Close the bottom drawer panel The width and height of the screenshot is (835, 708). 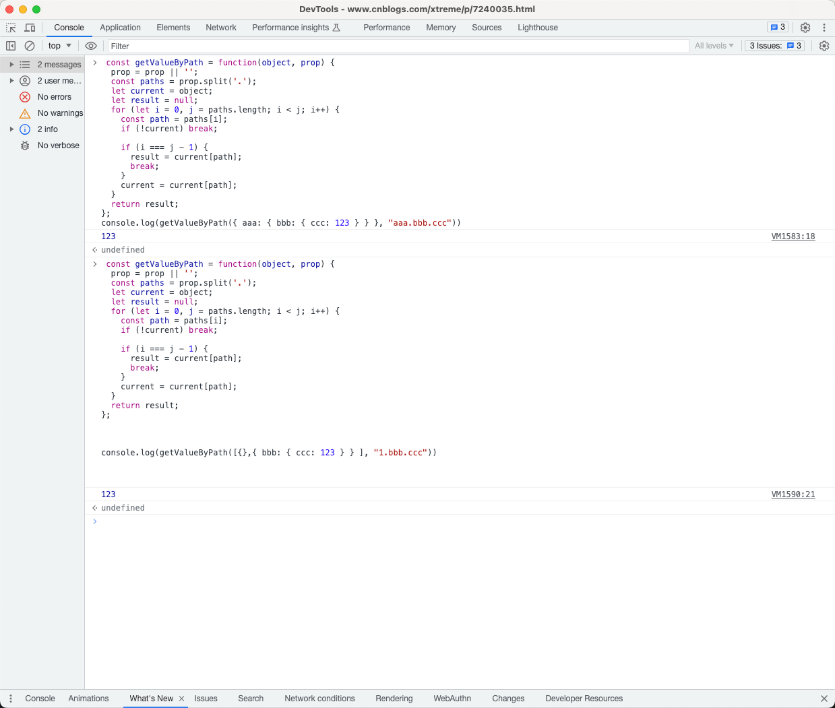[x=824, y=699]
